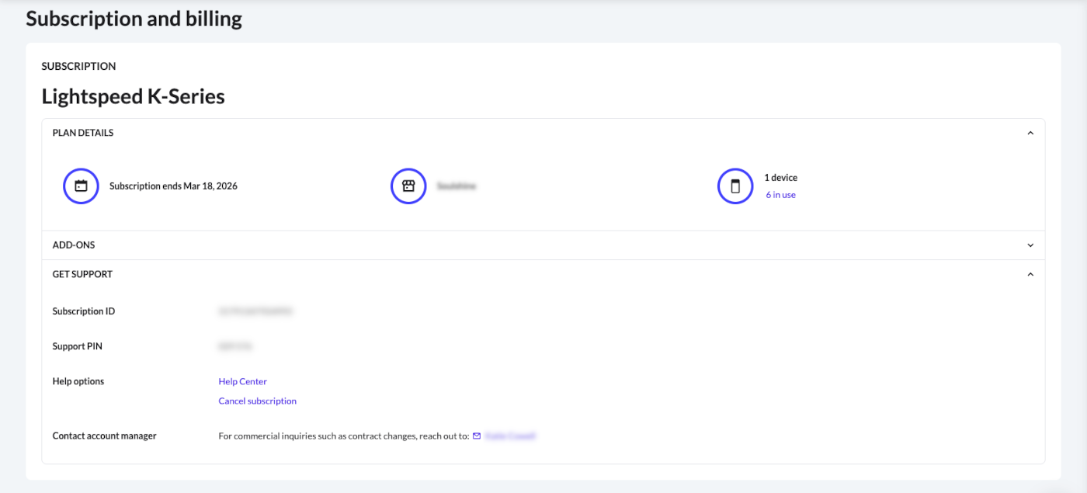The height and width of the screenshot is (493, 1087).
Task: Click the envelope icon by account manager name
Action: pyautogui.click(x=477, y=436)
